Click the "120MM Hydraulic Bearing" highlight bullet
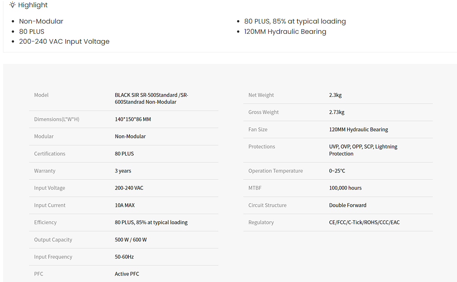The height and width of the screenshot is (282, 457). click(x=285, y=32)
